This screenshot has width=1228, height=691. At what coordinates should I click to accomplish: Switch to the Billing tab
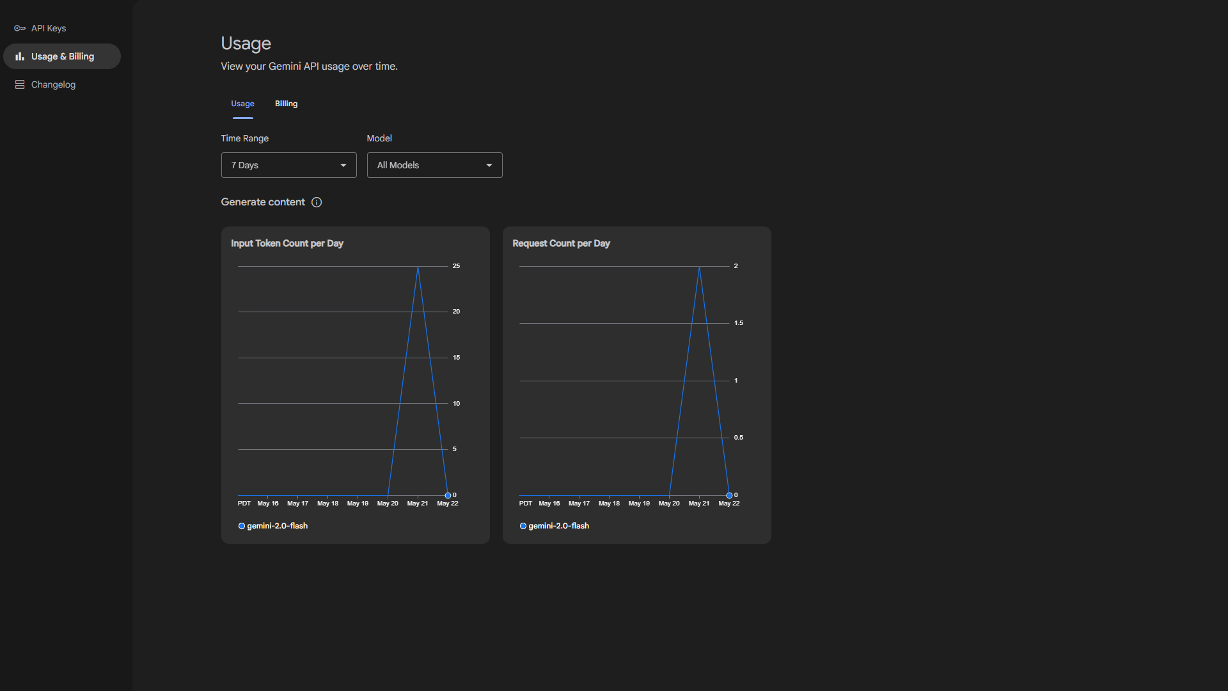286,104
